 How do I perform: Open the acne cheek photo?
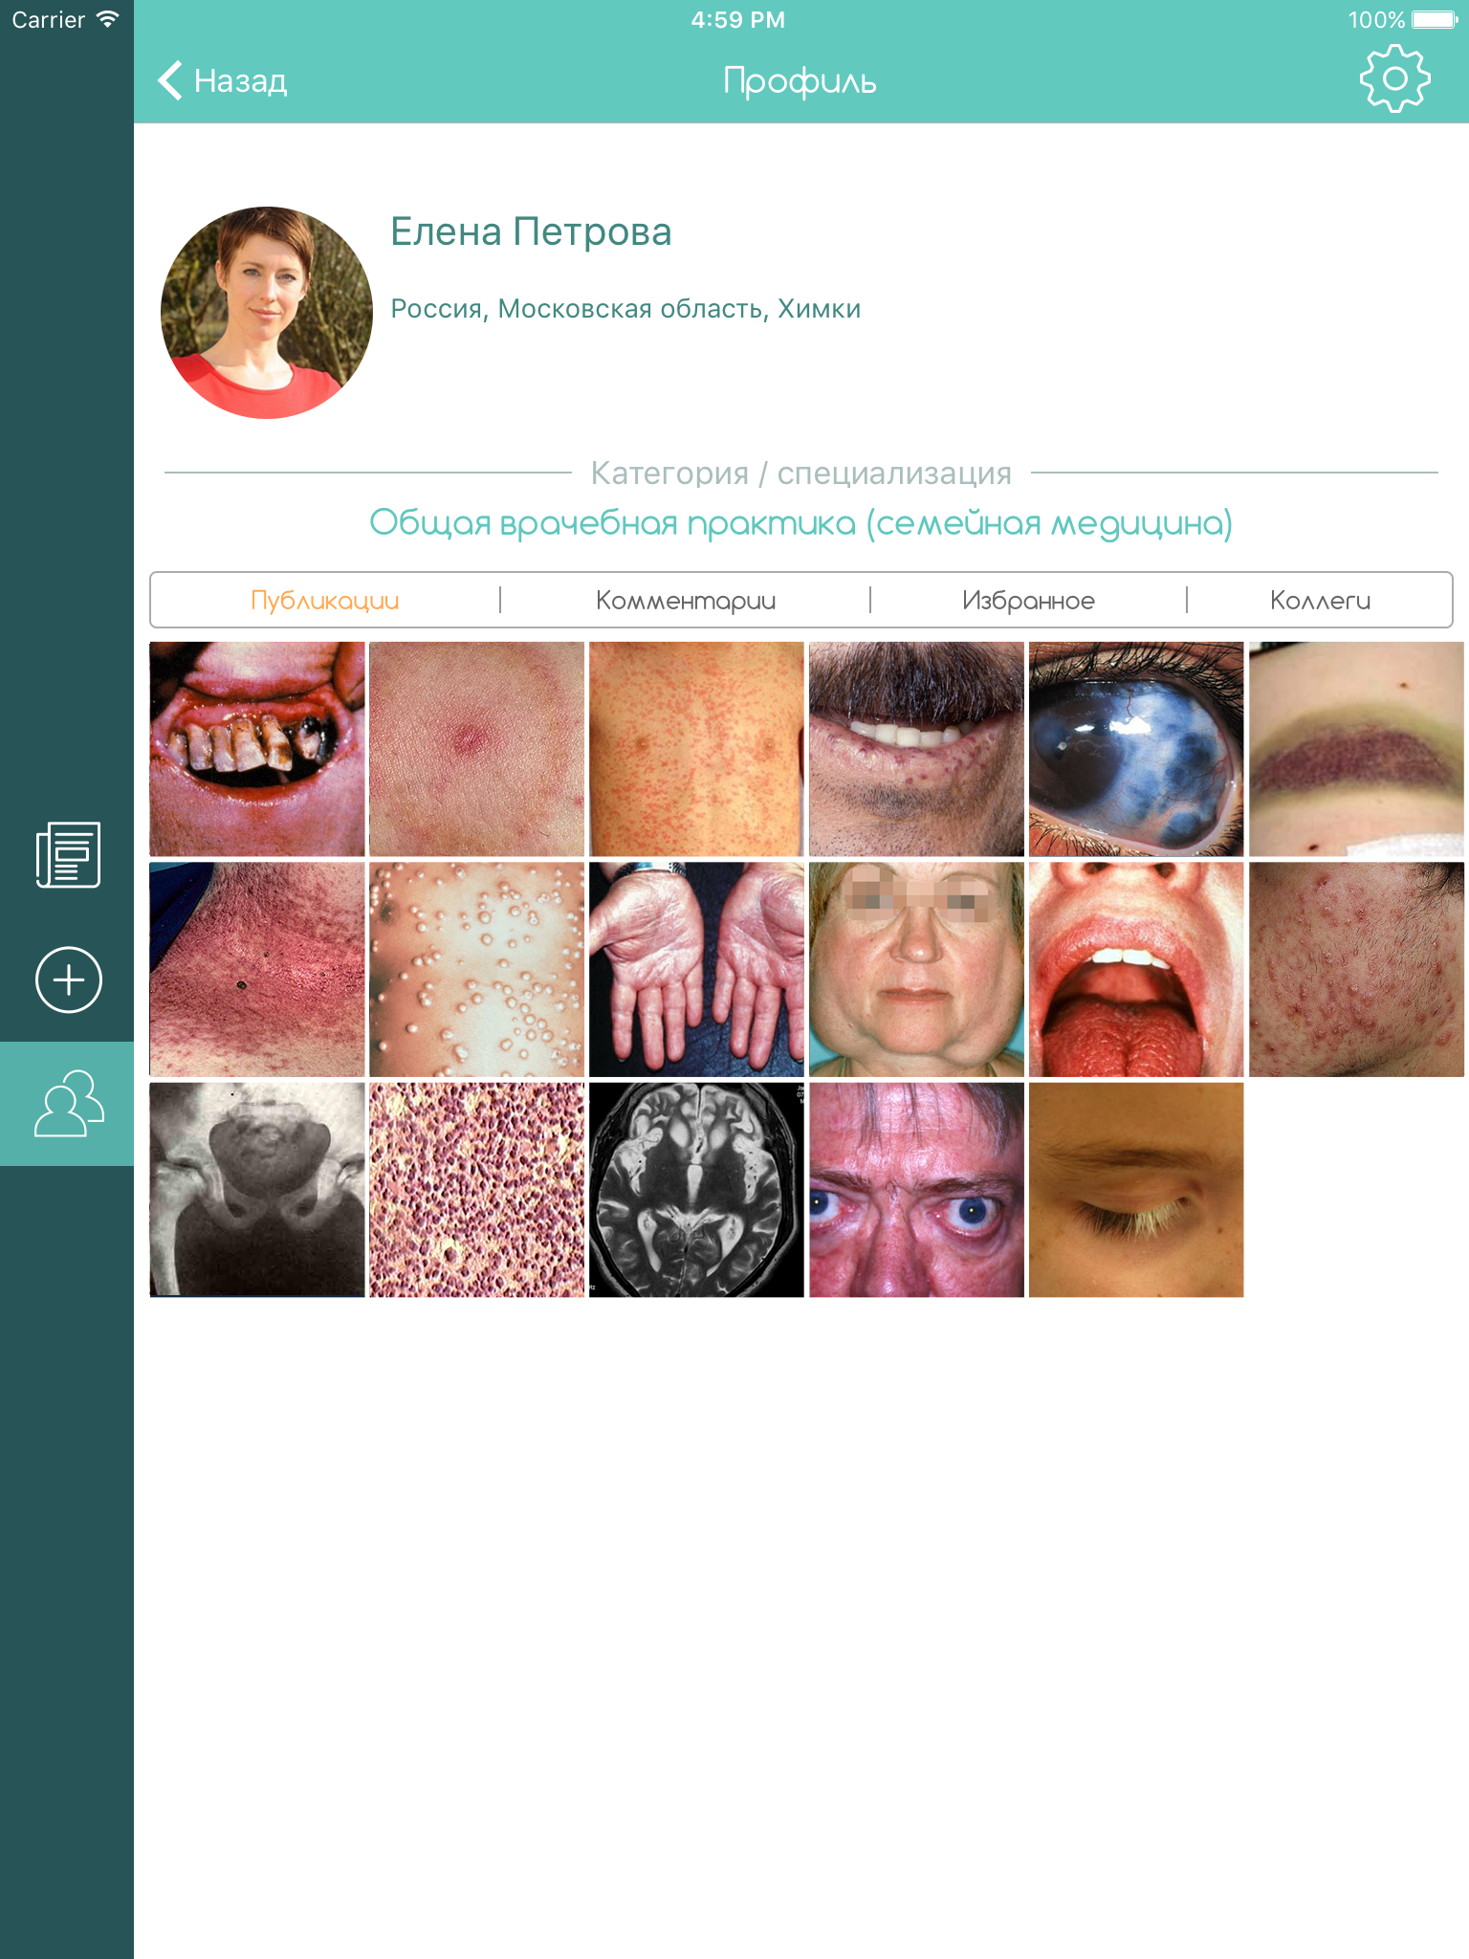coord(1356,969)
